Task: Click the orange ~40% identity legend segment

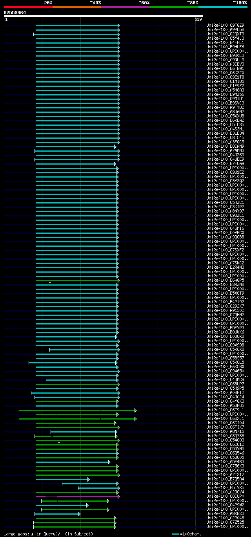Action: pos(77,7)
